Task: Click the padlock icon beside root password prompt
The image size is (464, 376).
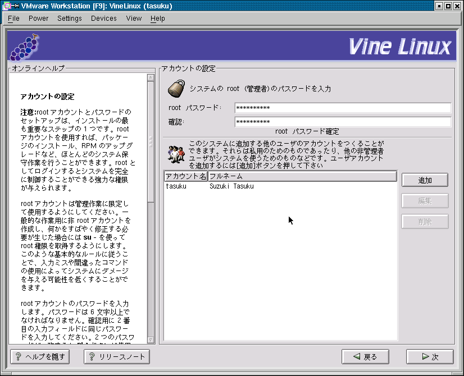Action: coord(176,89)
